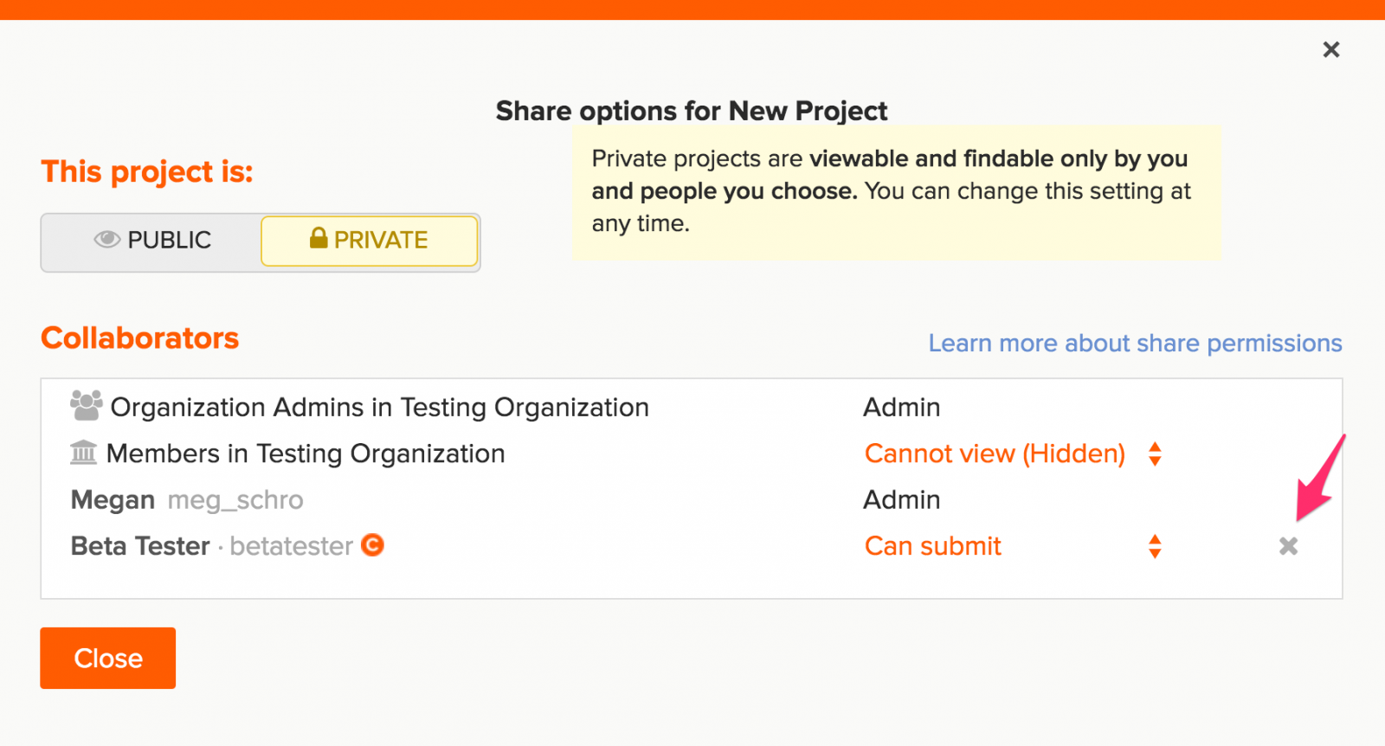Click the Organization Admins in Testing Organization row
The width and height of the screenshot is (1385, 746).
[x=379, y=407]
